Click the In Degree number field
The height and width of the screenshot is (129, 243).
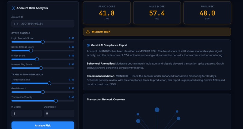27,114
